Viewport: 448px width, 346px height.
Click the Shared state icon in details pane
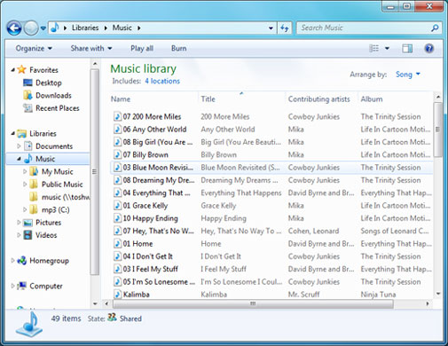coord(112,318)
